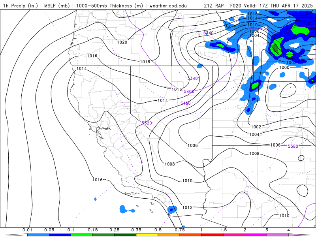Click the weather.cod.edu source text
Viewport: 316px width, 237px height.
[x=168, y=6]
